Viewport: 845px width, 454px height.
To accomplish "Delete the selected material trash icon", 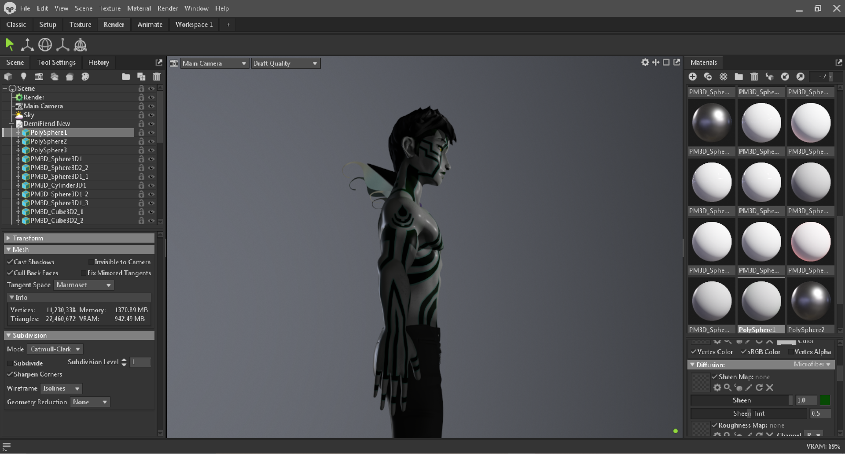I will point(754,77).
